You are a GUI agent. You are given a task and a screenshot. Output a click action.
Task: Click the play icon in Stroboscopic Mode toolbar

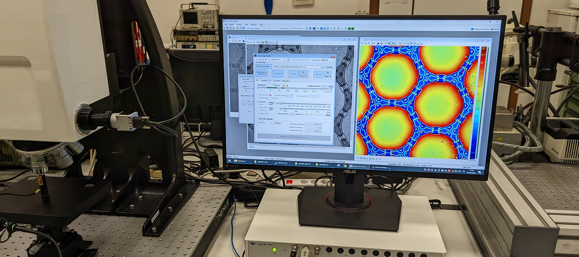[257, 59]
